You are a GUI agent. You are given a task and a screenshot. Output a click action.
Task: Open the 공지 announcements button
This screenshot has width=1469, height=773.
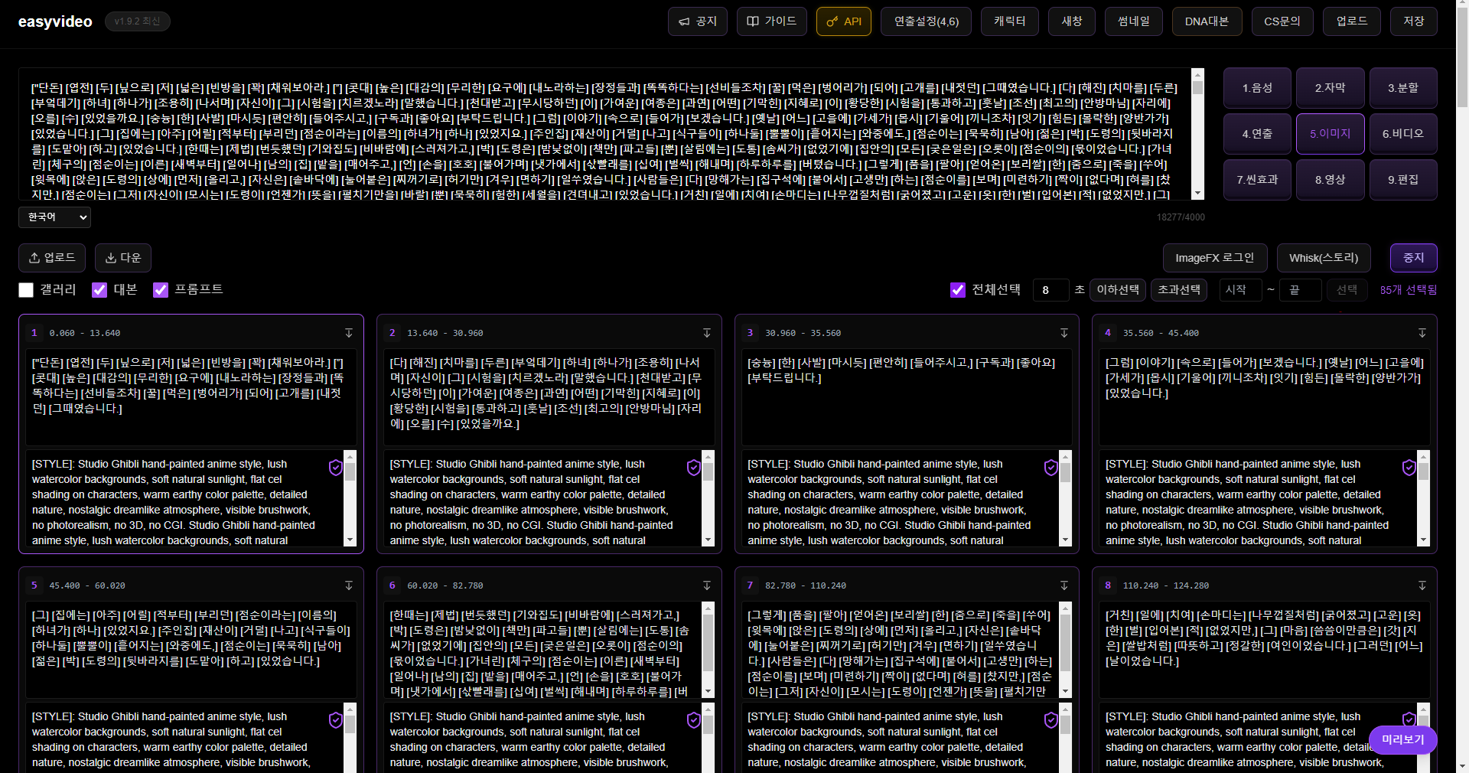tap(698, 21)
